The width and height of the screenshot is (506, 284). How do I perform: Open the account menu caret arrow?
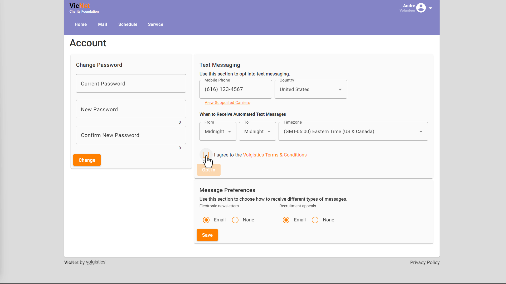[x=430, y=8]
